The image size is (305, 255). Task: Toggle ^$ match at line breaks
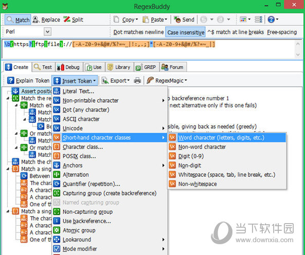236,32
